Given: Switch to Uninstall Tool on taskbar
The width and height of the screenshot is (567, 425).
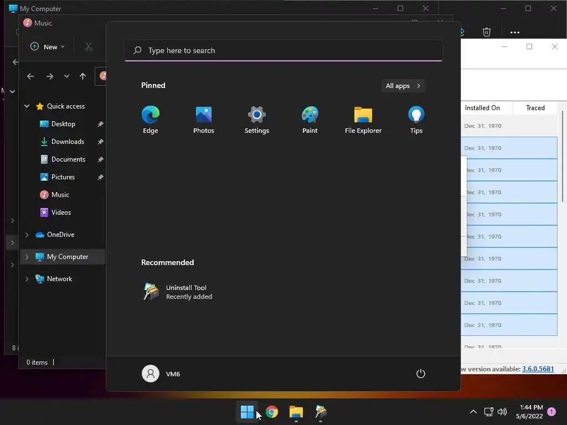Looking at the screenshot, I should point(321,412).
